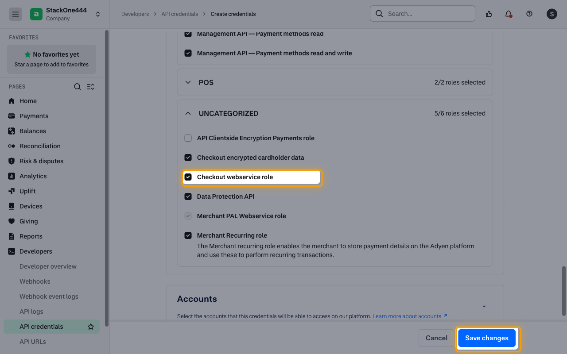Click the Payments card icon
Viewport: 567px width, 354px height.
click(12, 116)
